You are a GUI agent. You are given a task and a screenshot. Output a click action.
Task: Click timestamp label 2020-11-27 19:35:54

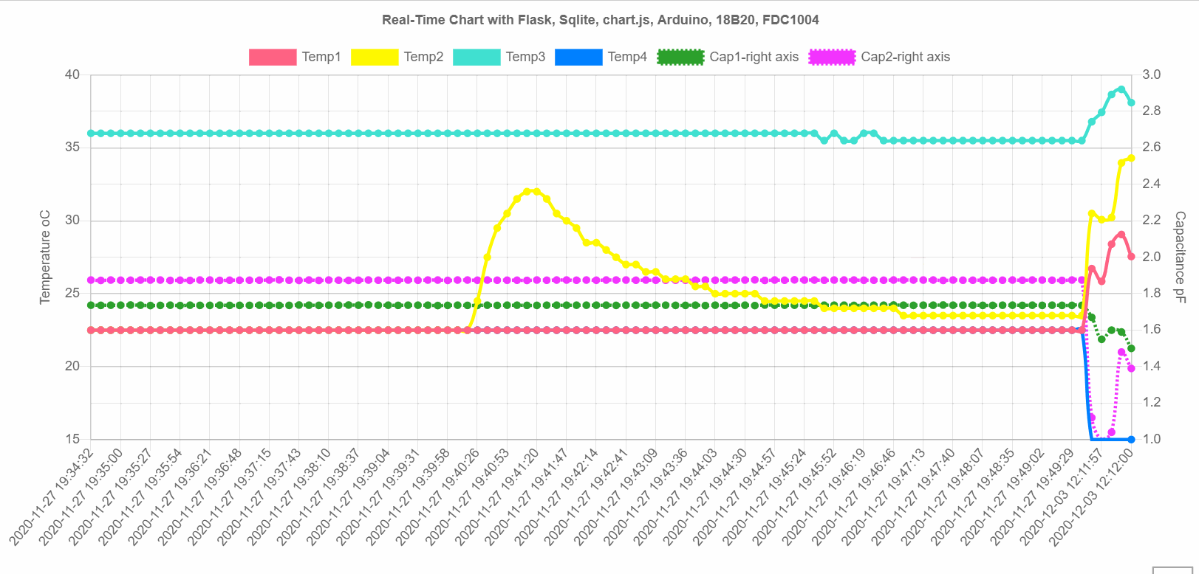(140, 497)
